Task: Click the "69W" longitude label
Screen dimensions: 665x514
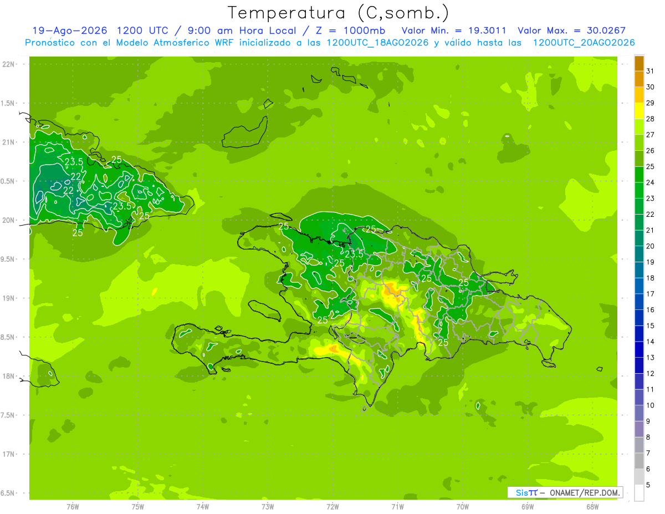Action: tap(528, 506)
